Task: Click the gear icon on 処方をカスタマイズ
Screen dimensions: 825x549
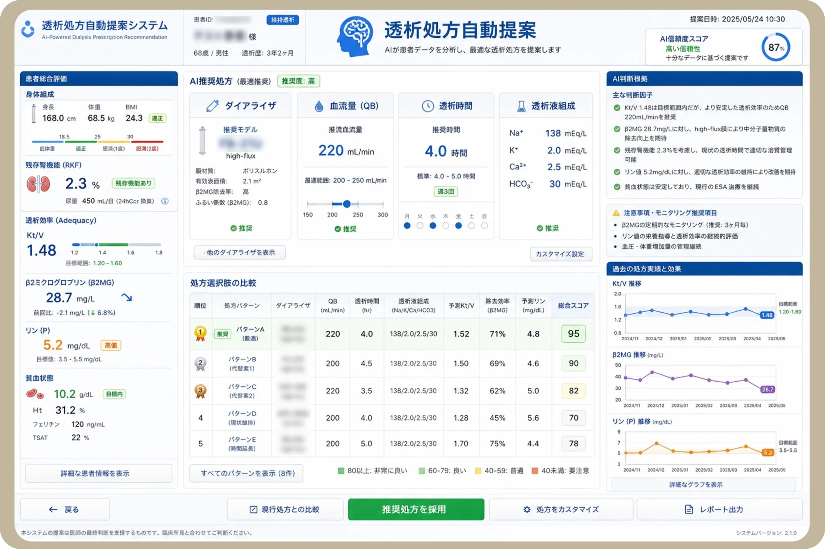Action: point(527,509)
